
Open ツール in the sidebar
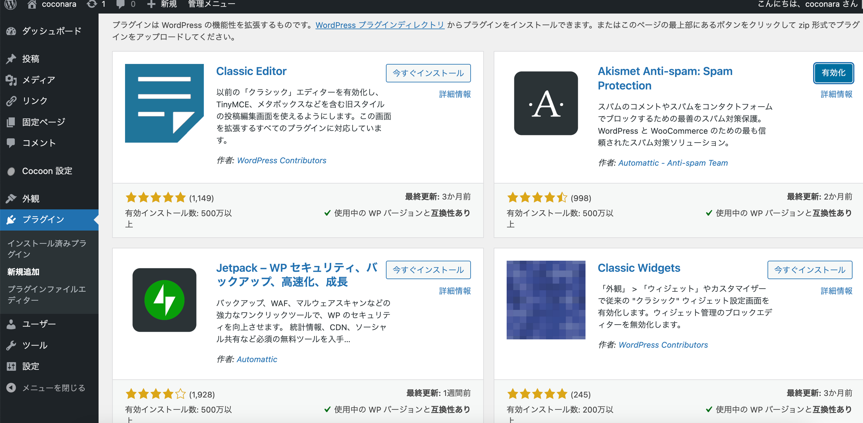click(x=35, y=345)
